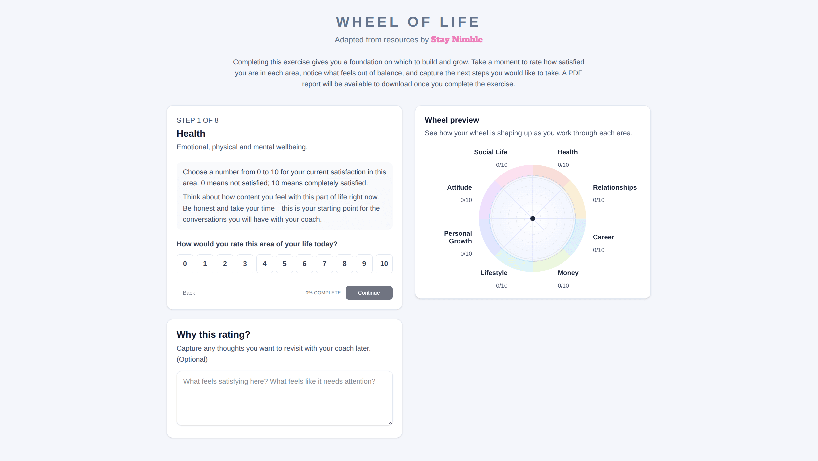The height and width of the screenshot is (461, 818).
Task: Select rating 8 for this area
Action: [344, 264]
